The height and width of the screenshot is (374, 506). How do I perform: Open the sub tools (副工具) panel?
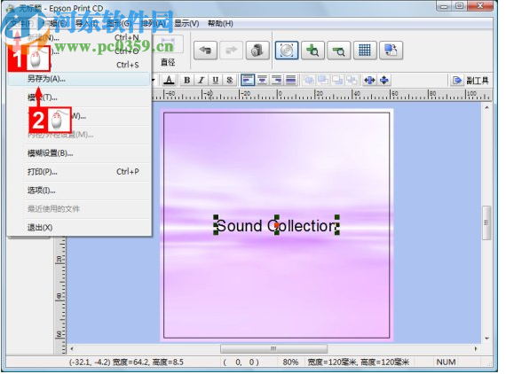470,81
